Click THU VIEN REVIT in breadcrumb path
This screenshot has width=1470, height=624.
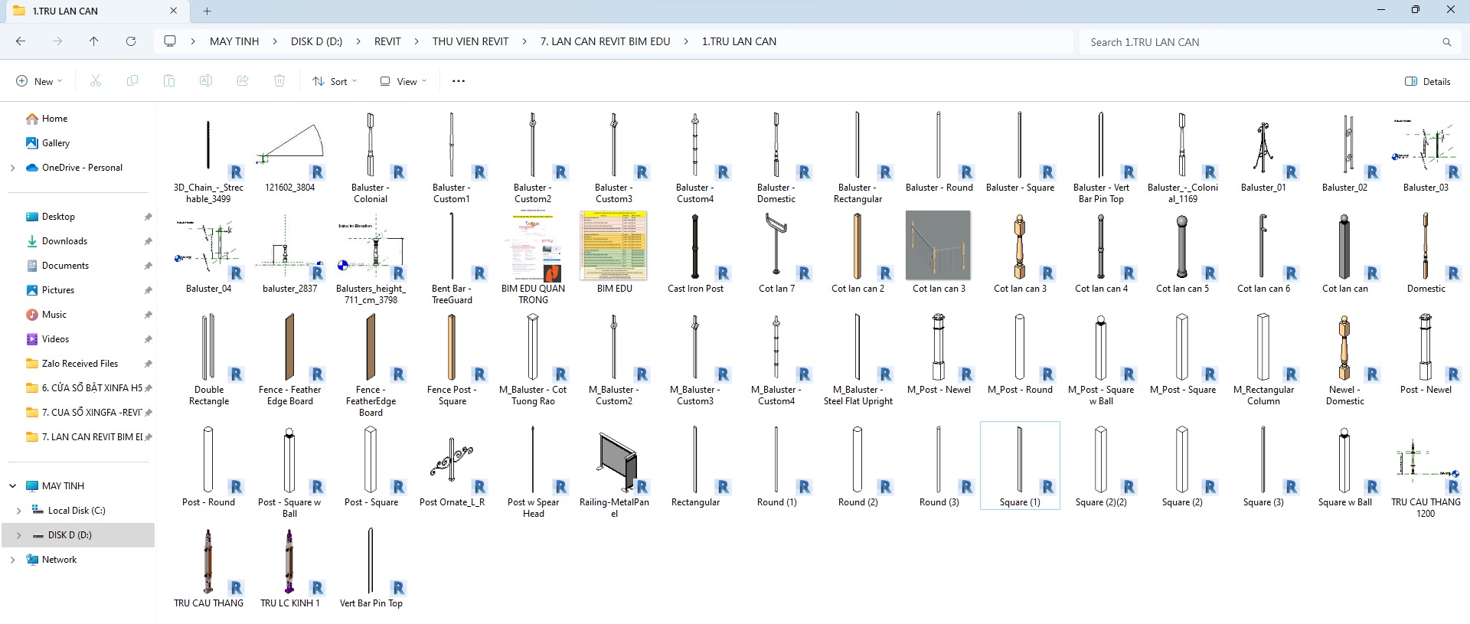[470, 41]
